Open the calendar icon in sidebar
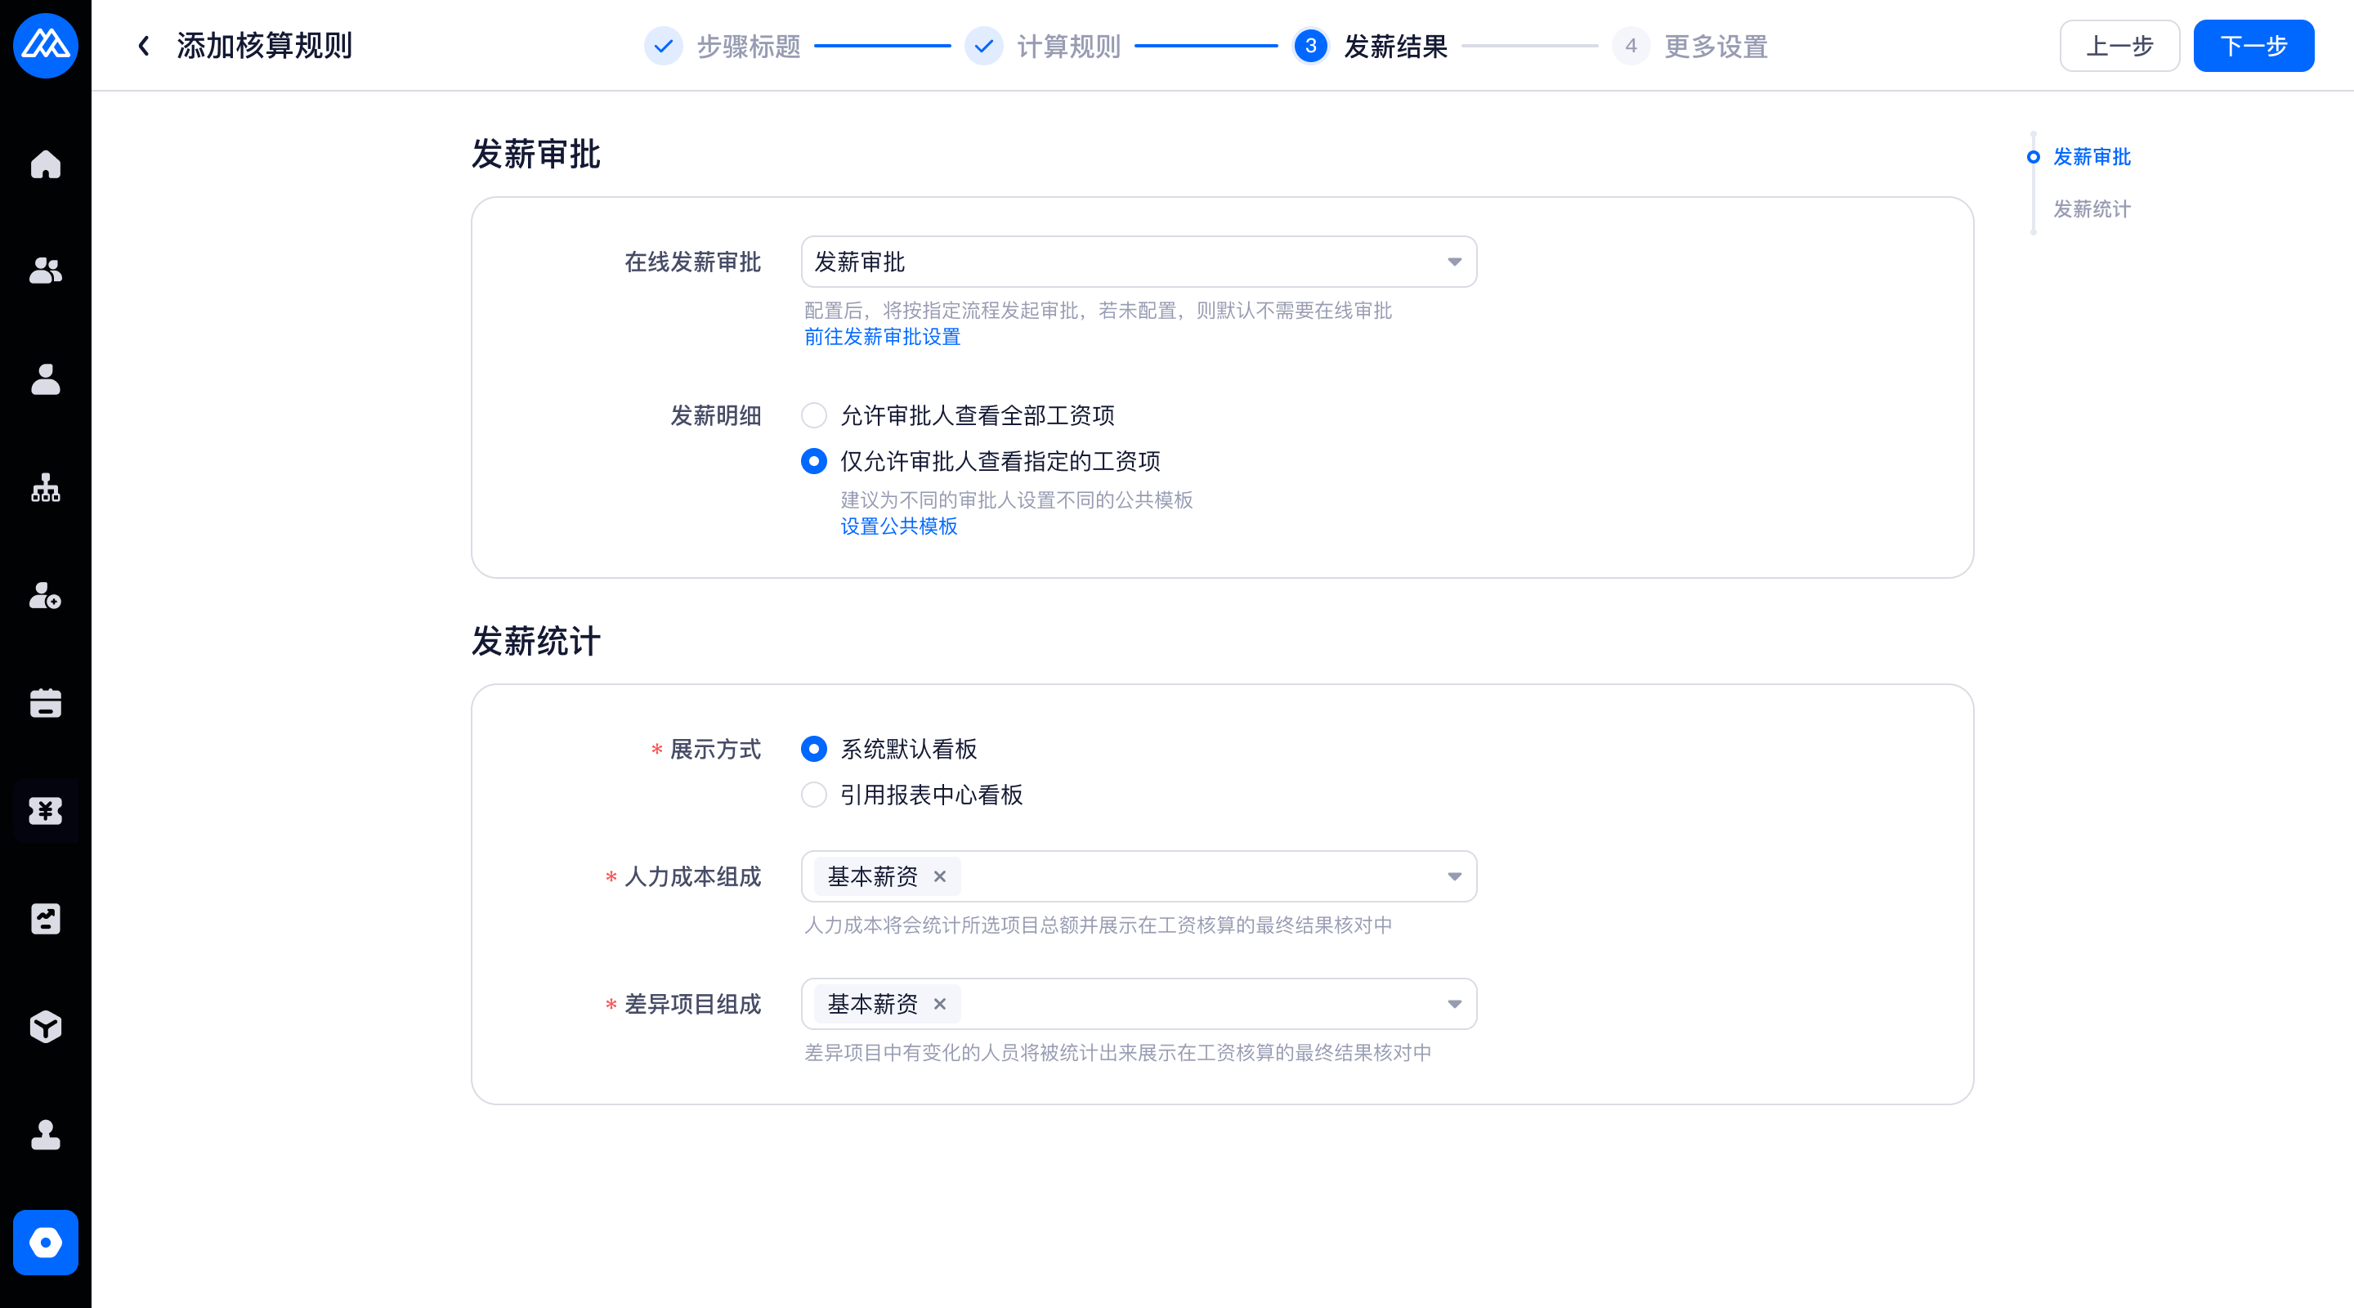Viewport: 2354px width, 1308px height. 46,703
